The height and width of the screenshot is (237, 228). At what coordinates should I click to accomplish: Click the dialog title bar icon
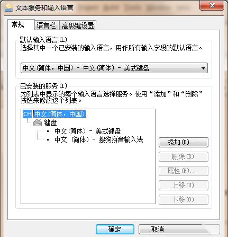[9, 8]
